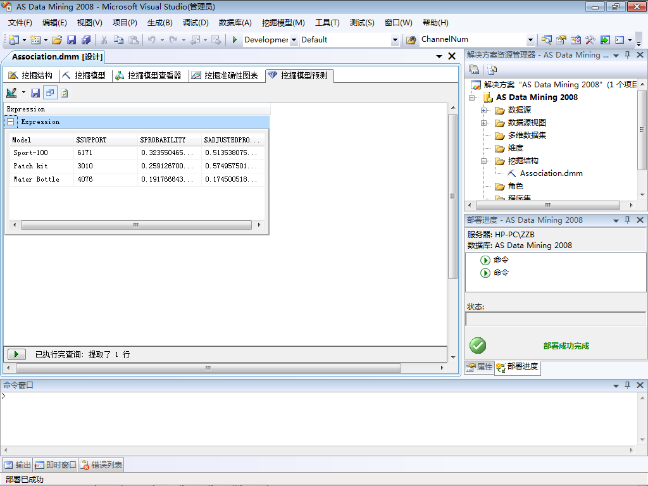
Task: Click Solution Explorer Show All Files icon
Action: pos(492,70)
